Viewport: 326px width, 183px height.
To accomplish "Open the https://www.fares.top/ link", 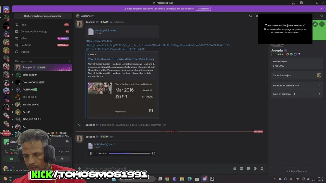I will pos(99,41).
